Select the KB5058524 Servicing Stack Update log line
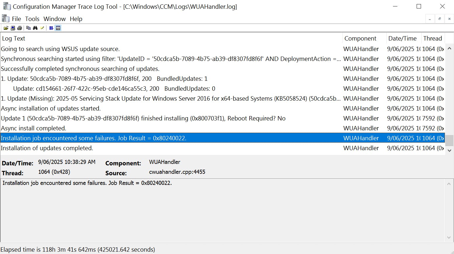This screenshot has width=454, height=254. point(171,99)
